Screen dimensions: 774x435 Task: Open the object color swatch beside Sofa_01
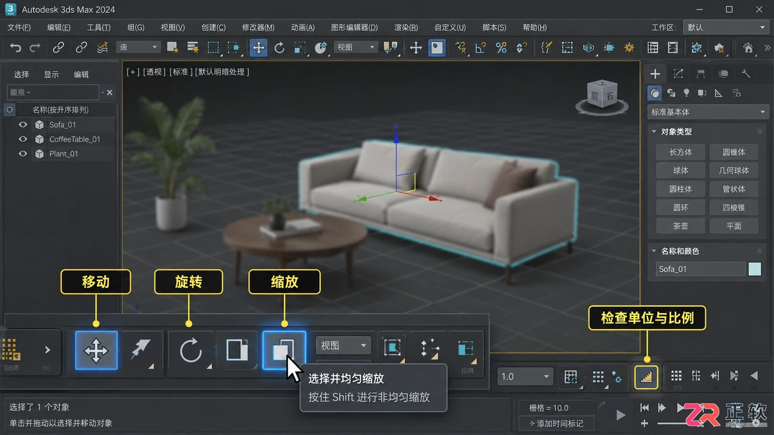(755, 269)
